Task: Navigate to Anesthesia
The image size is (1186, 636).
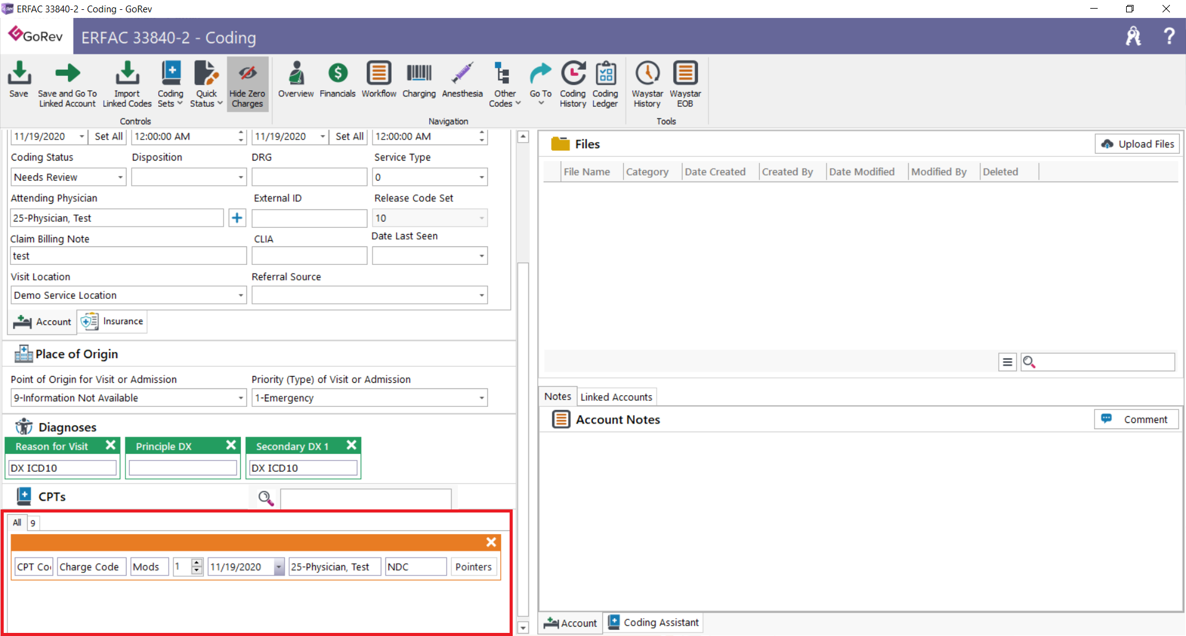Action: coord(462,80)
